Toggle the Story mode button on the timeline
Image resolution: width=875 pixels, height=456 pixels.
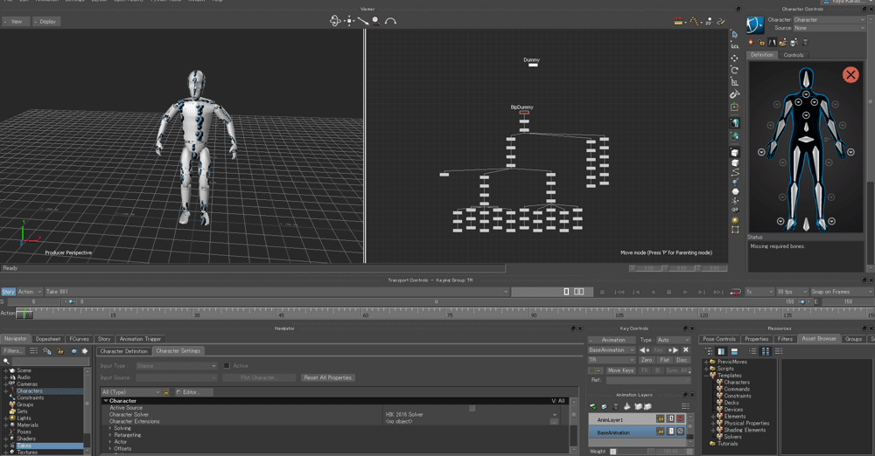click(x=9, y=292)
